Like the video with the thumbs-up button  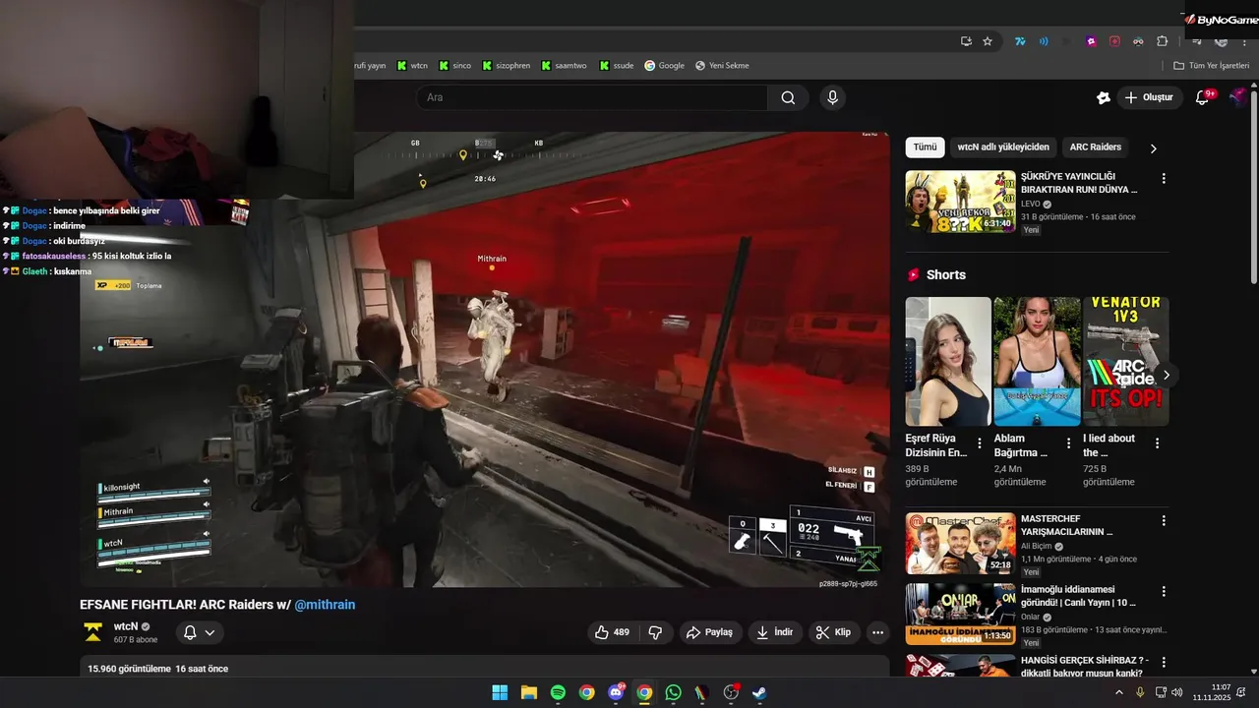[x=613, y=632]
